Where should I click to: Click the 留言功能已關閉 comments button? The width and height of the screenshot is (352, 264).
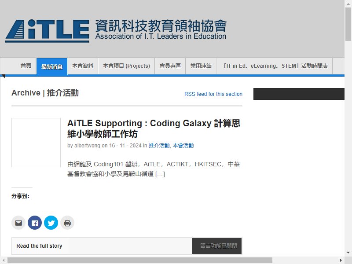(217, 246)
